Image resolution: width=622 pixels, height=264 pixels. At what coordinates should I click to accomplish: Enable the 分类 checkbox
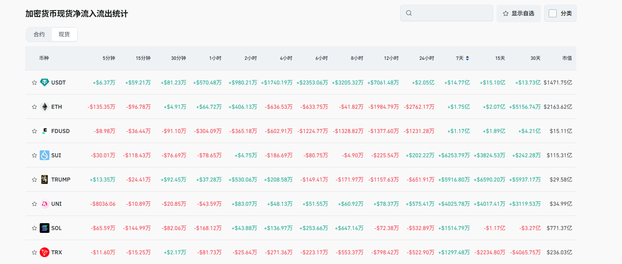553,13
